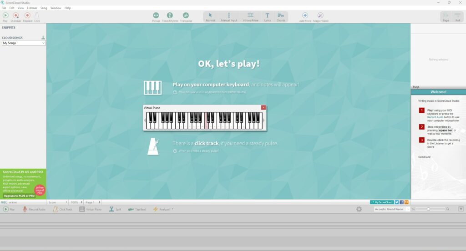The height and width of the screenshot is (251, 466).
Task: Click the Chords tool icon
Action: point(281,16)
